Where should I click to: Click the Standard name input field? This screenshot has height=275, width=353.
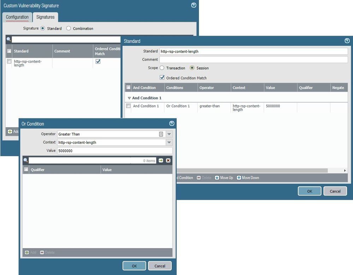pos(253,51)
